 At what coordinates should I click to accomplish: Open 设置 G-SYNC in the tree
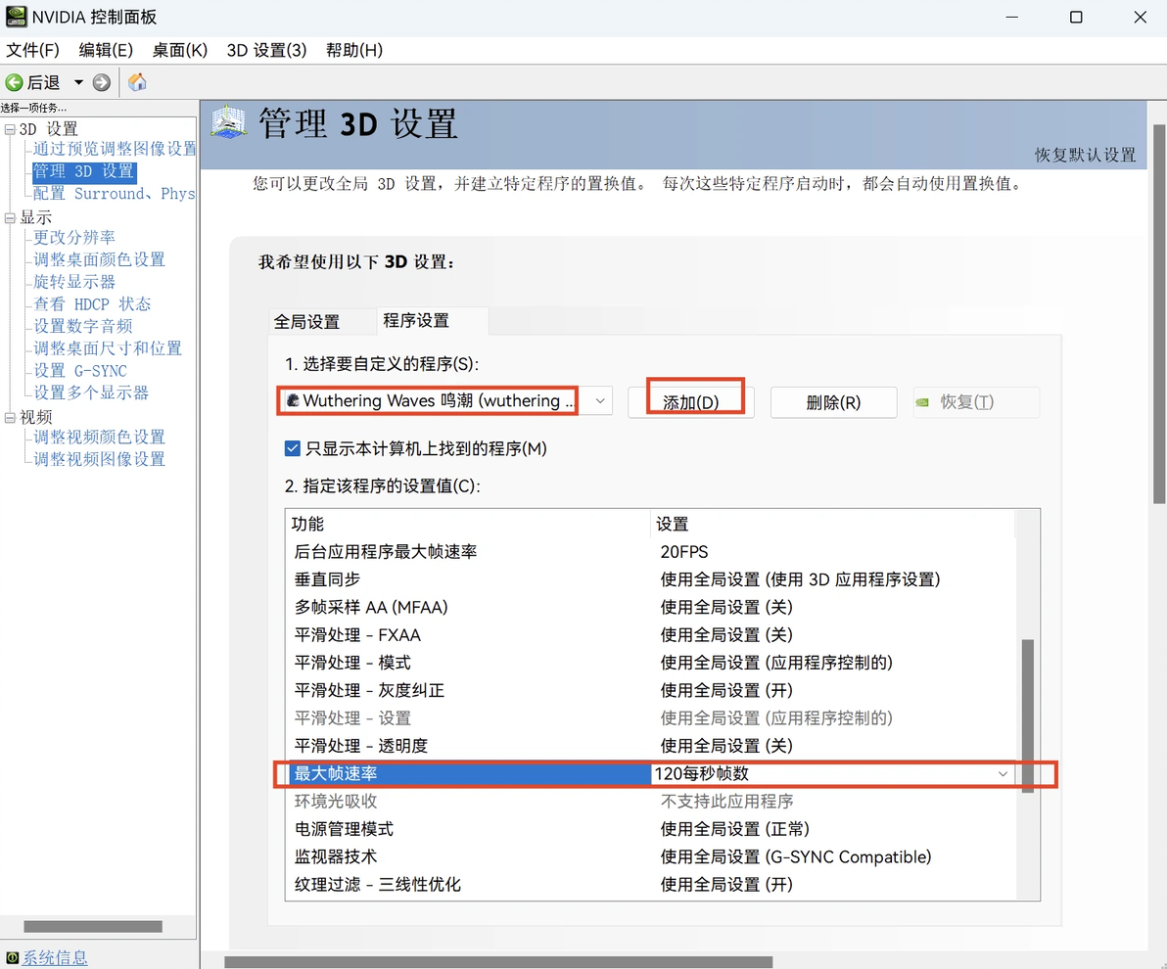click(80, 371)
